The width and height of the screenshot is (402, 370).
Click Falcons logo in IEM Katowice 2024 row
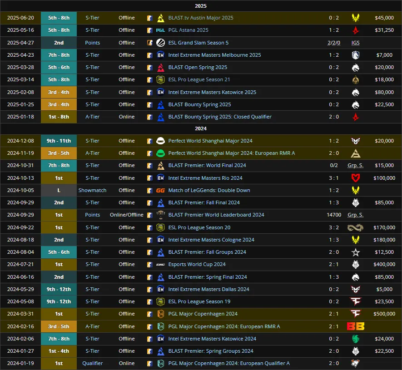point(355,339)
